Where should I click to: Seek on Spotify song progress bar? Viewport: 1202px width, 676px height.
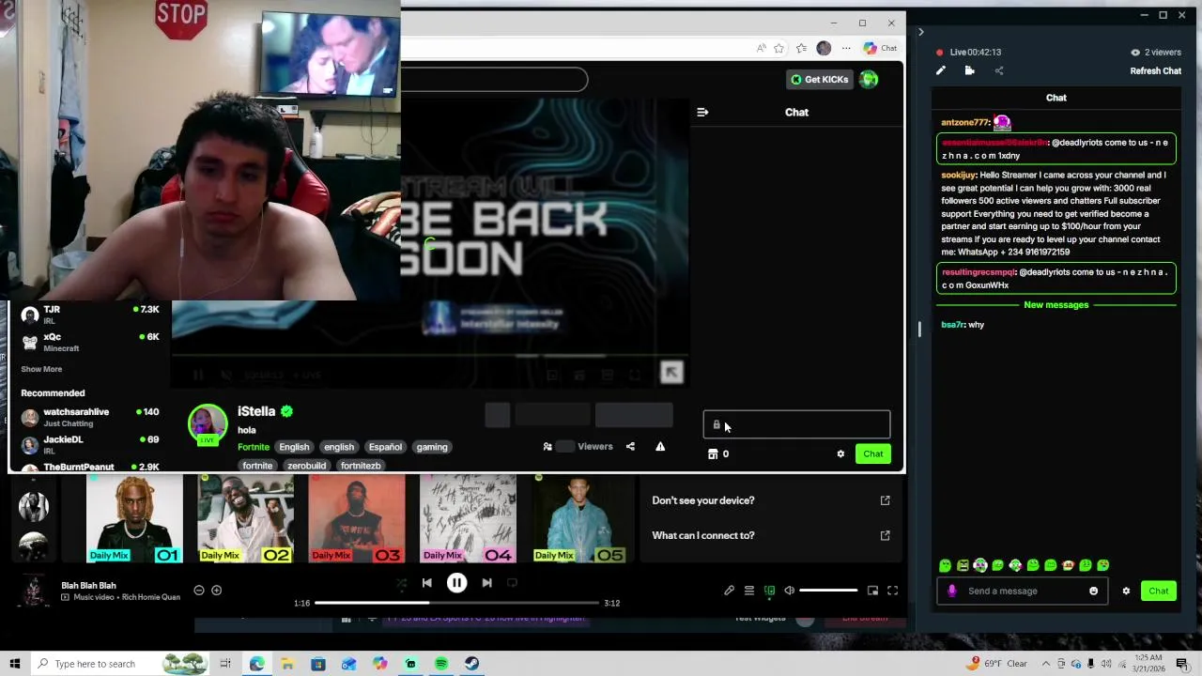tap(456, 603)
